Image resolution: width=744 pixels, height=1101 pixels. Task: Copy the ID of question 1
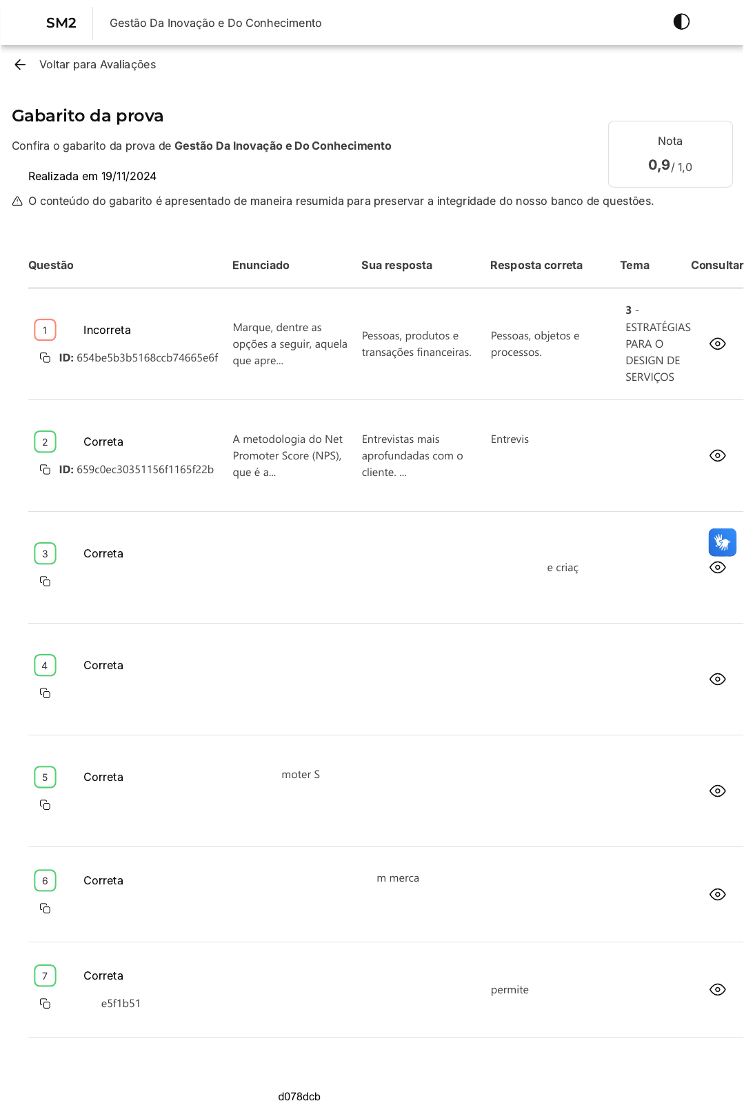(x=45, y=358)
